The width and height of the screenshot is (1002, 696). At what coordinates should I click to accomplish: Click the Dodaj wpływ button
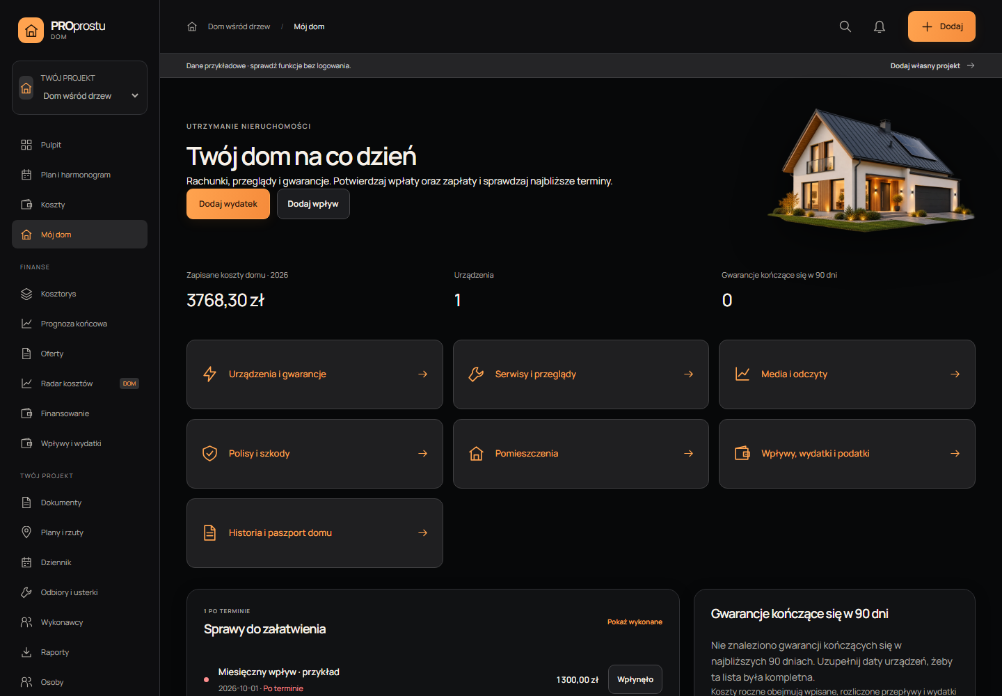(x=313, y=204)
